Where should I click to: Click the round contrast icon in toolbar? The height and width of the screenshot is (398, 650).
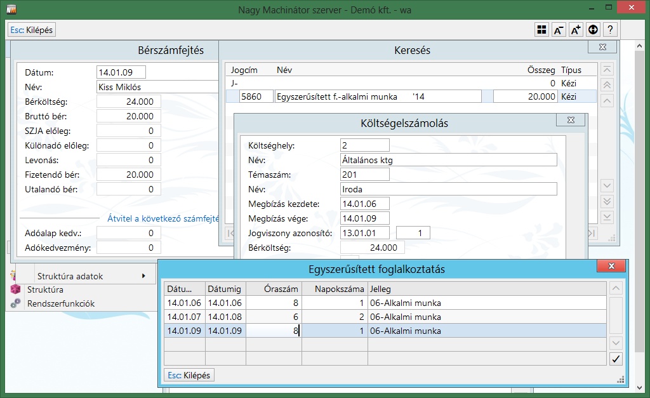click(593, 30)
